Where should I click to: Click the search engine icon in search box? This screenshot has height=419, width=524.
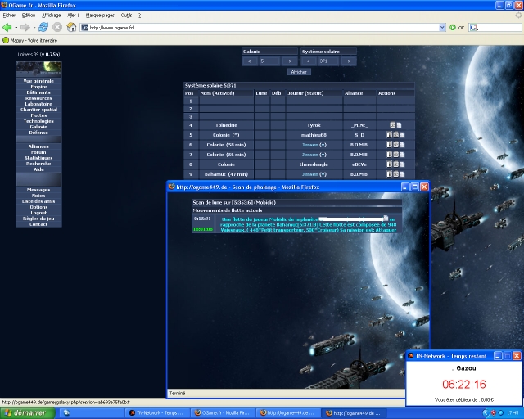click(473, 28)
